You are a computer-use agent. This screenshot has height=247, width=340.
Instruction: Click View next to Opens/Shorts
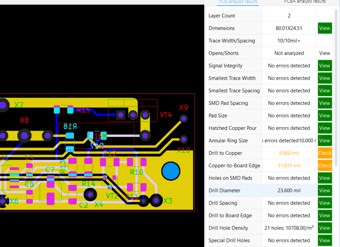pos(324,53)
